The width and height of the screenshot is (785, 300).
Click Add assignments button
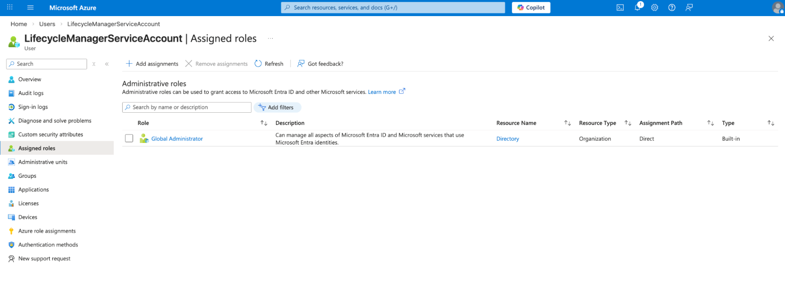point(152,64)
